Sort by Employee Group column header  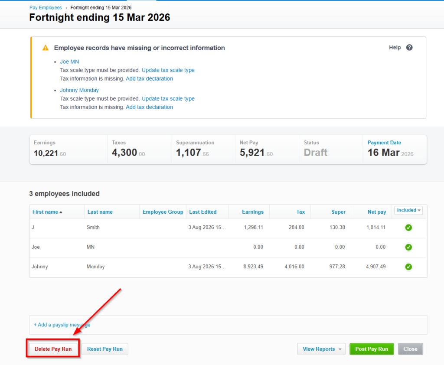(163, 212)
